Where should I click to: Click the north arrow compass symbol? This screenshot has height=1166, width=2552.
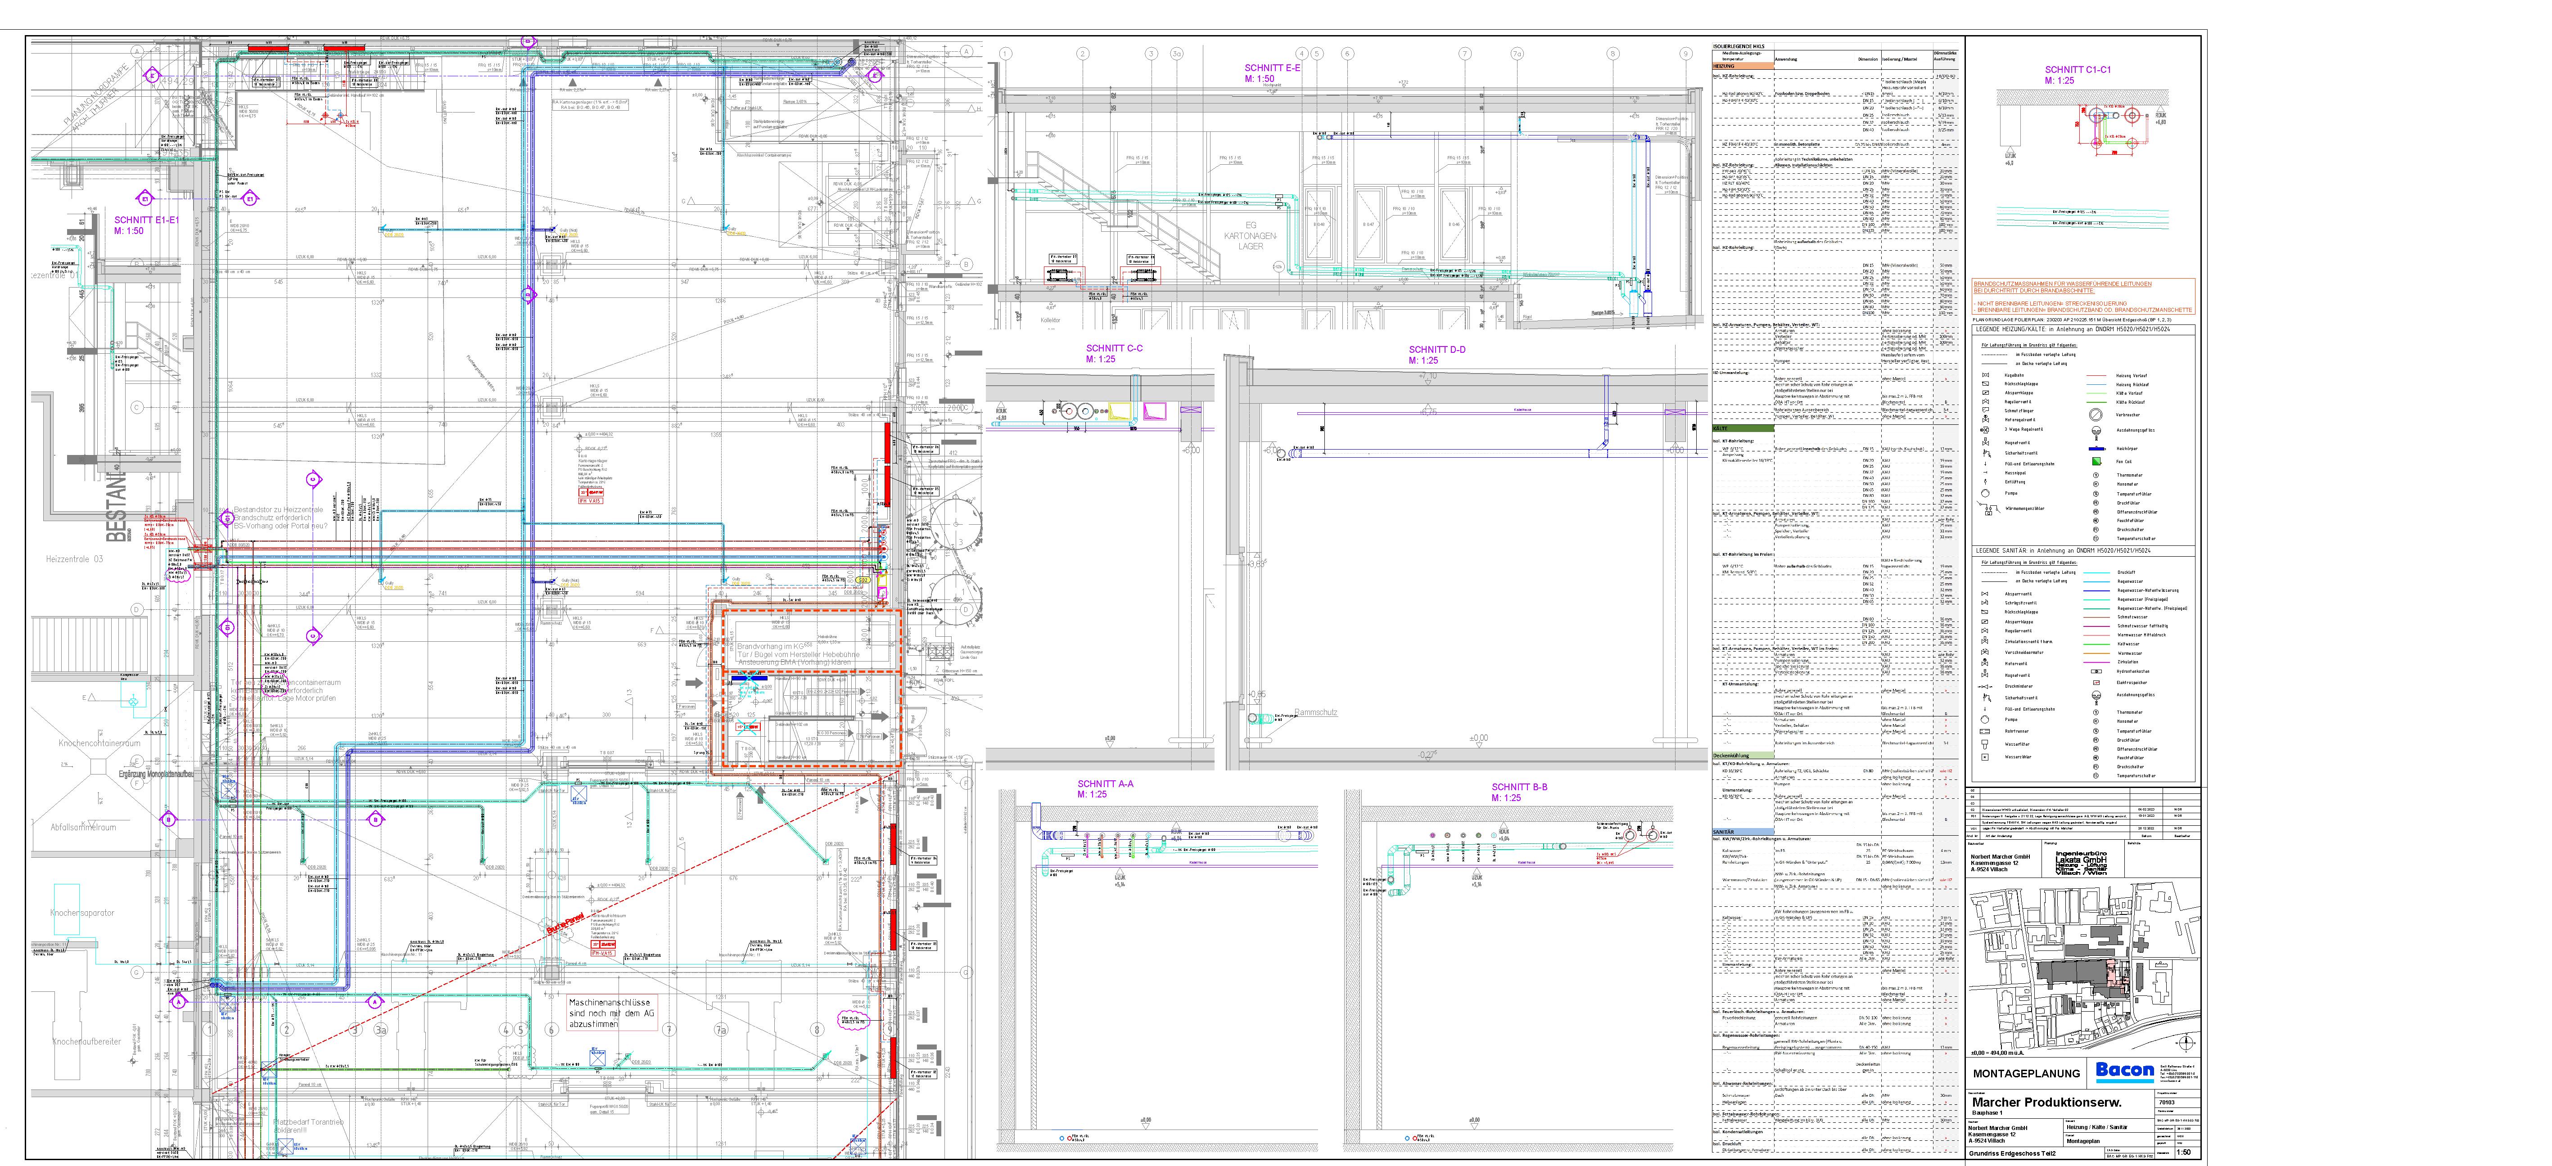pyautogui.click(x=2186, y=1042)
